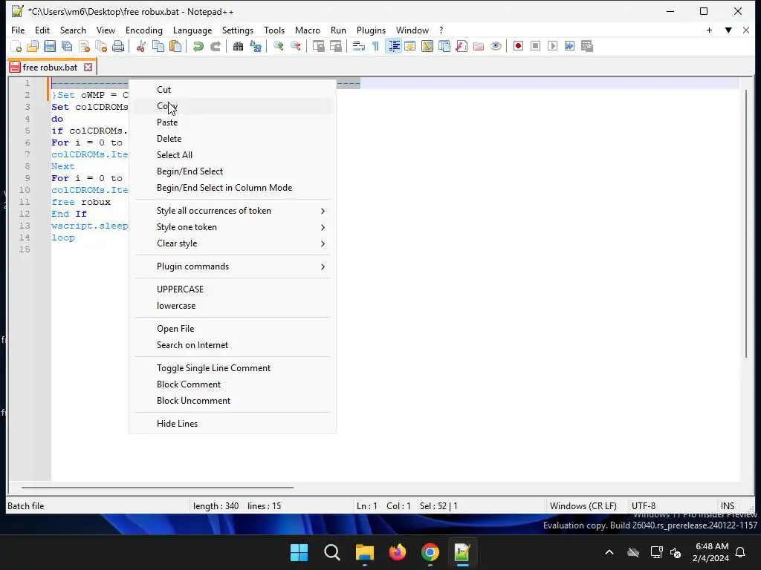Screen dimensions: 761x570
Task: Open Find with the binoculars icon
Action: tap(238, 46)
